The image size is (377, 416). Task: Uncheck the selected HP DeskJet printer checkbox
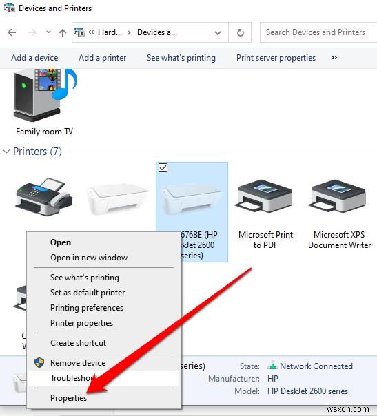(x=163, y=167)
